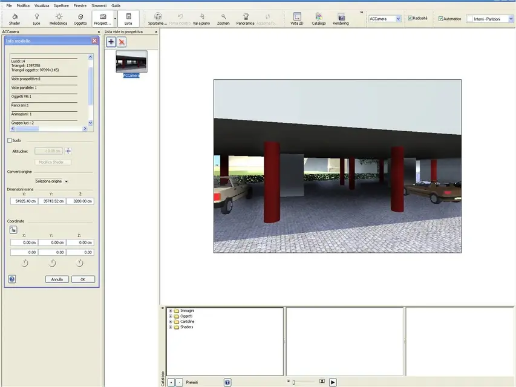Adjust the catalog thumbnail size slider
516x387 pixels.
pos(294,382)
